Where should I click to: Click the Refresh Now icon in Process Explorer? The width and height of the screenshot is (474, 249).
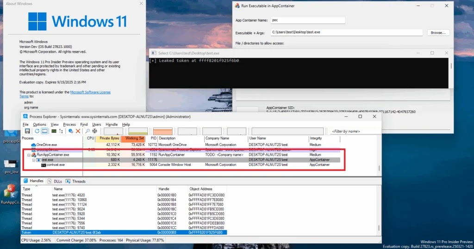[37, 131]
